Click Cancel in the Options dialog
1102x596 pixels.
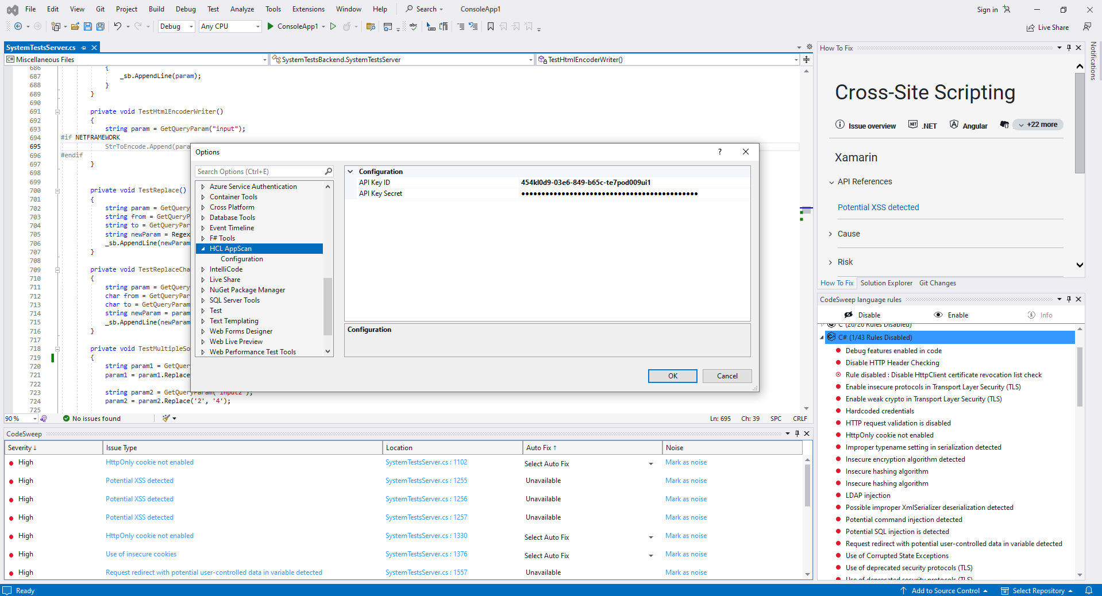coord(727,376)
